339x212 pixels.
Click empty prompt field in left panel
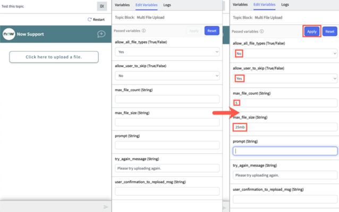[x=167, y=145]
